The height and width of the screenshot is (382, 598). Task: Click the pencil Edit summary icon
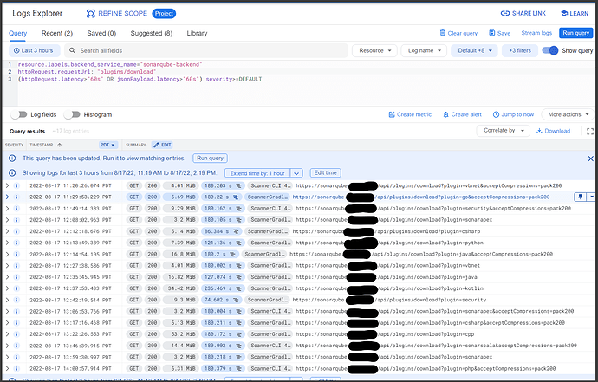tap(156, 145)
